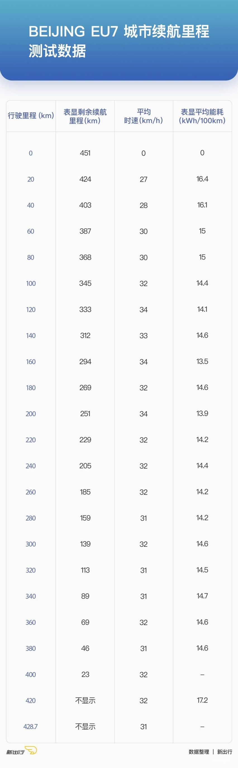Click the 428.7 mileage cell
The height and width of the screenshot is (768, 238).
point(30,727)
